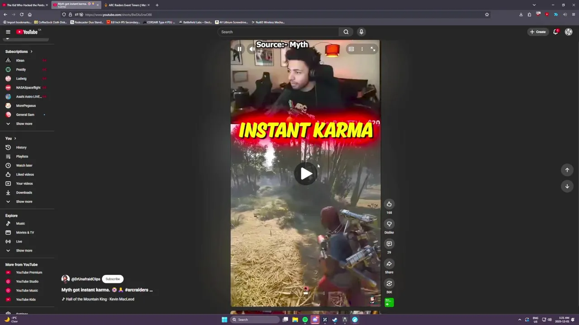Open the Firefox downloads panel
This screenshot has height=325, width=579.
[521, 14]
